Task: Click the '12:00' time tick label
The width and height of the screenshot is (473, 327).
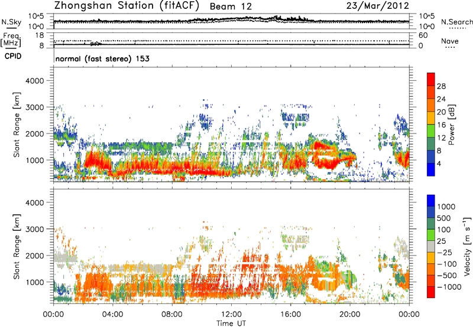Action: pyautogui.click(x=231, y=315)
